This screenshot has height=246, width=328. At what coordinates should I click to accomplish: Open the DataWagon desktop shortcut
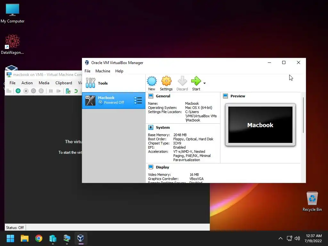click(x=12, y=44)
